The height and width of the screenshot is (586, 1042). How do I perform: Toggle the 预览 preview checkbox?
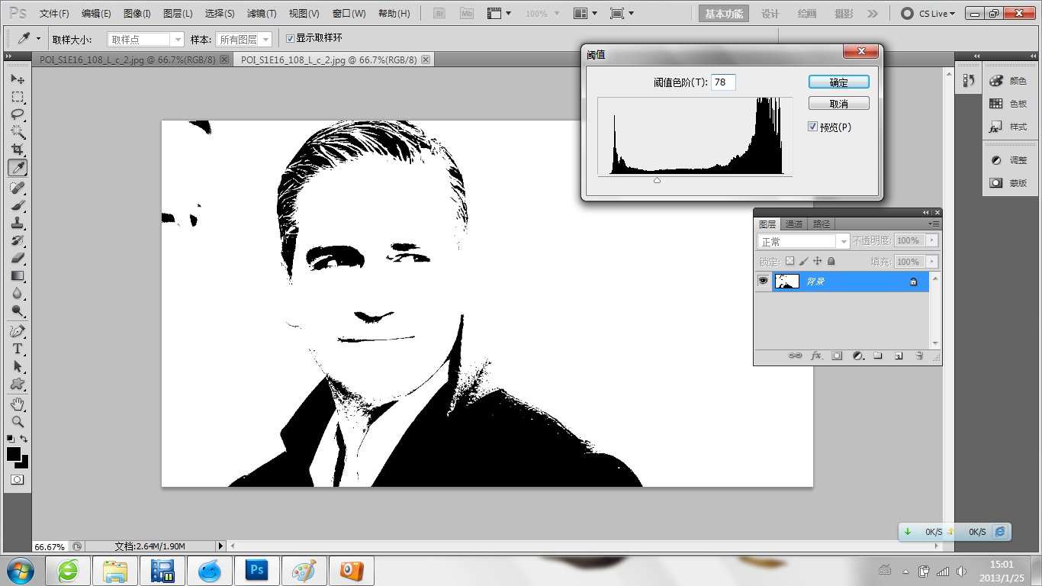pos(813,127)
